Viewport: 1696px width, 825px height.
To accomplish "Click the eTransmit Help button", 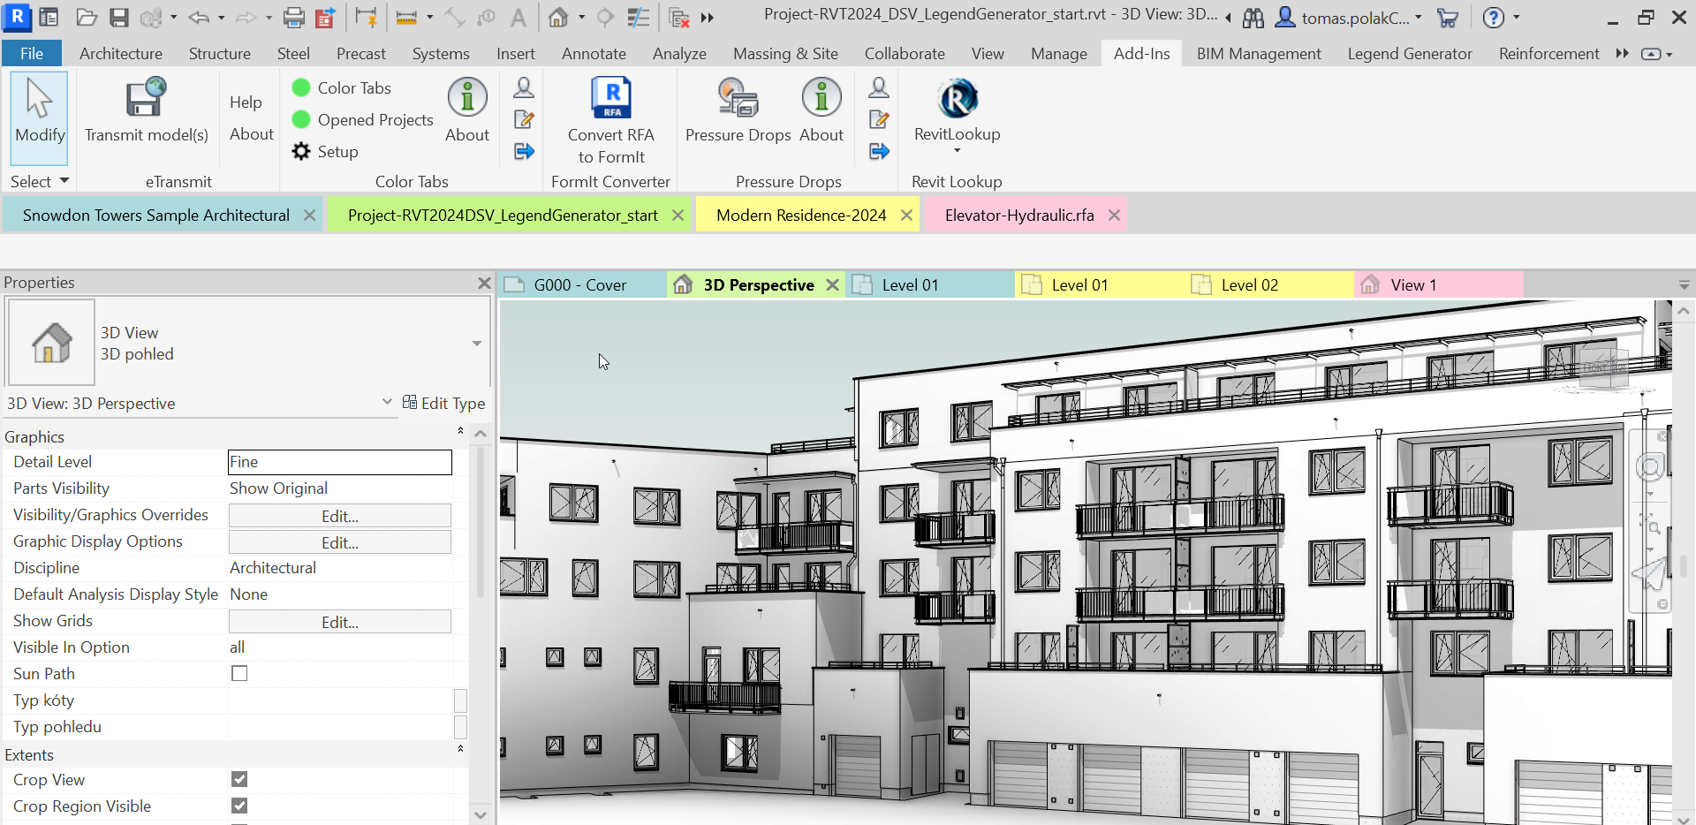I will (246, 102).
